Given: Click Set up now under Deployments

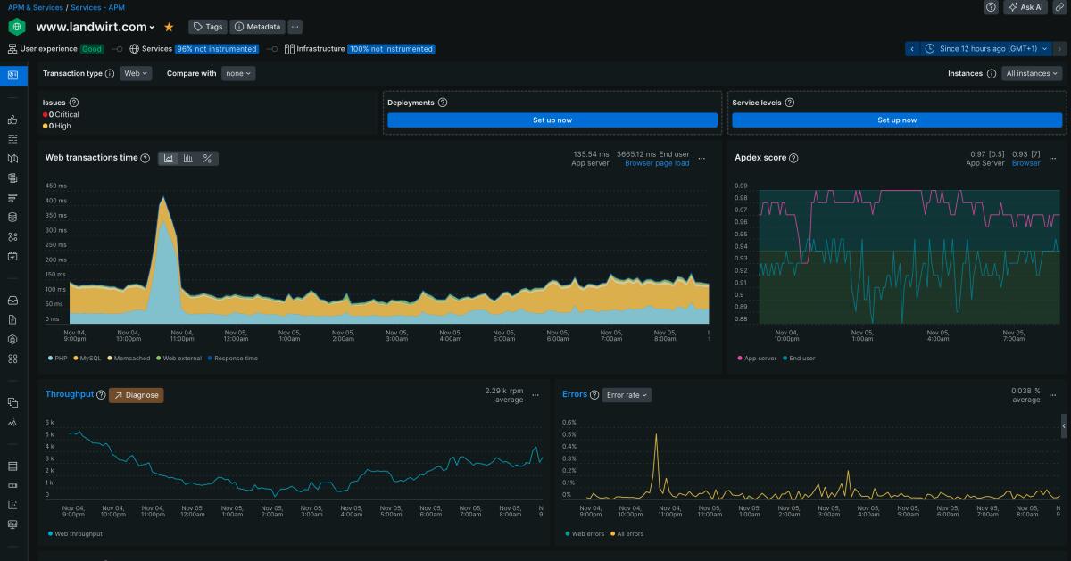Looking at the screenshot, I should 552,120.
